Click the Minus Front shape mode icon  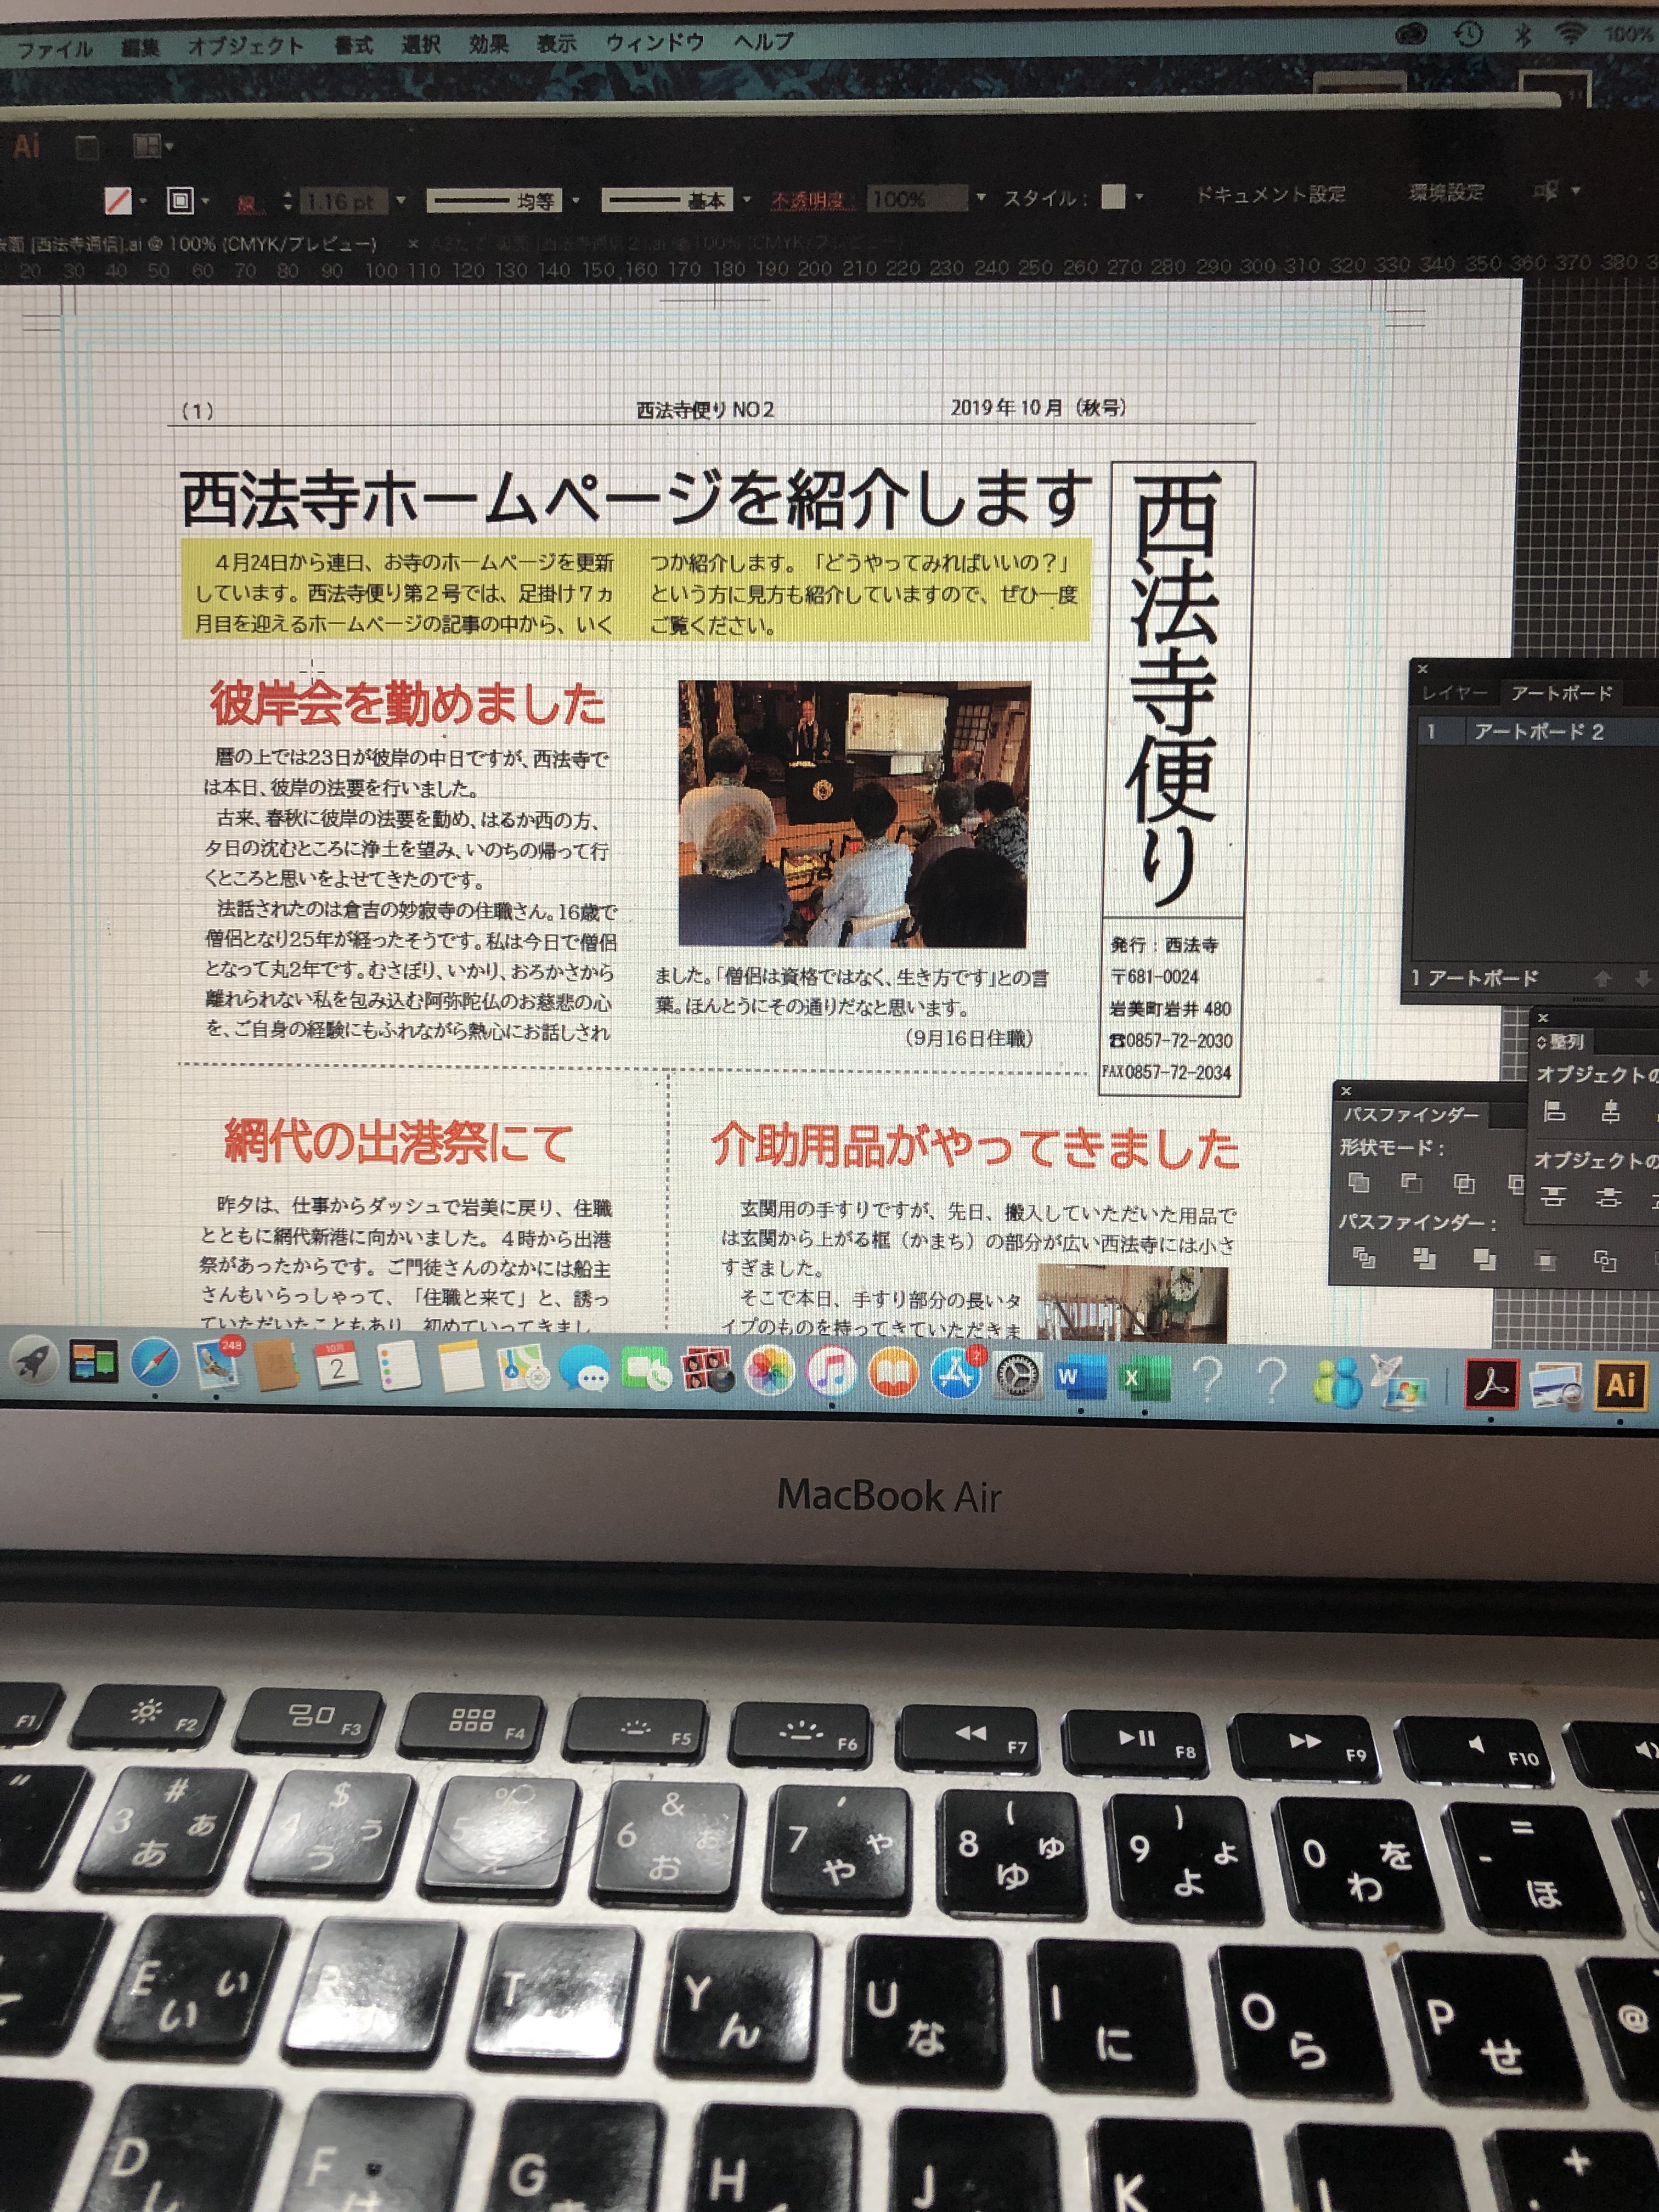(1411, 1184)
